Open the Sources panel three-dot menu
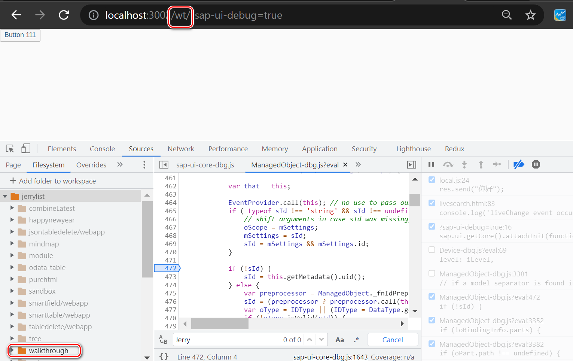 (x=144, y=165)
